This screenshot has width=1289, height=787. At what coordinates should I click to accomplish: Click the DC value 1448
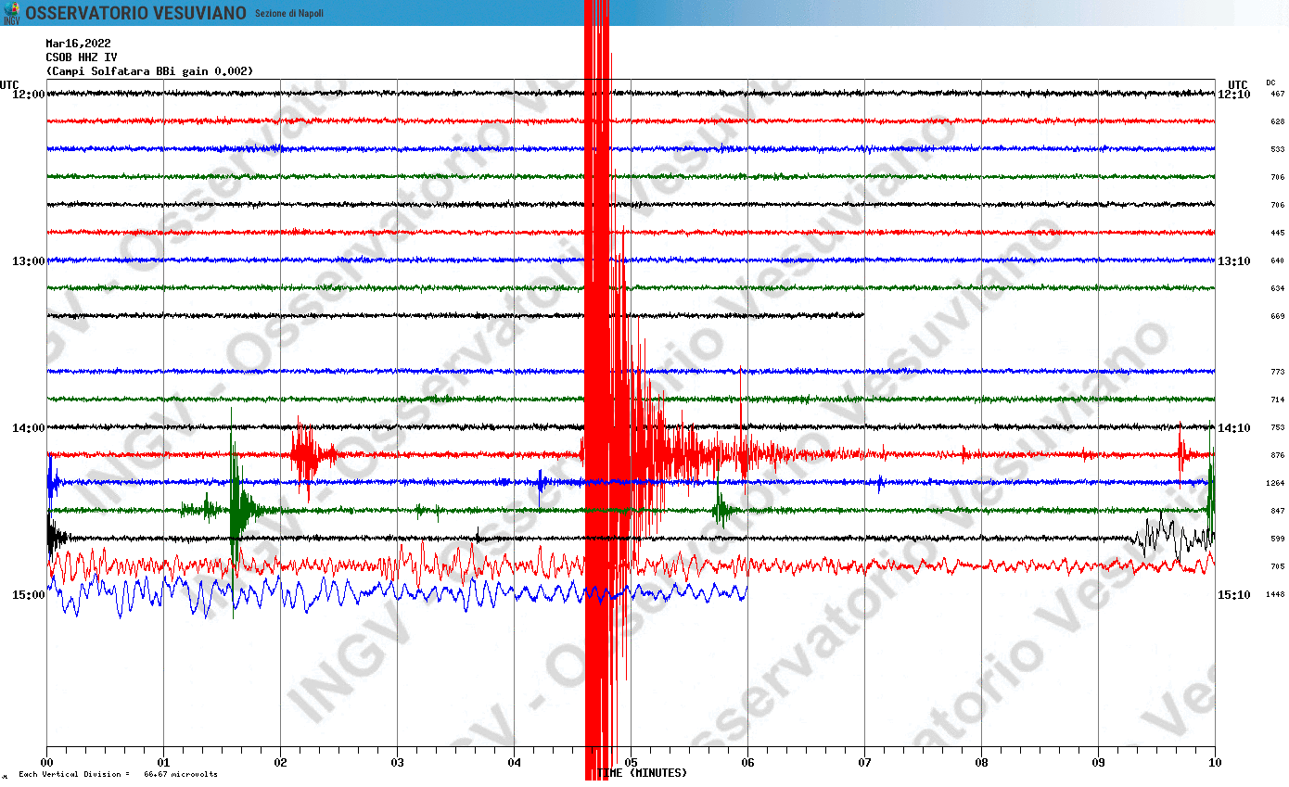click(1275, 594)
